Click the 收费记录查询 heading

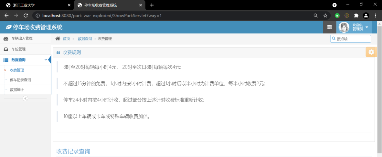click(73, 152)
